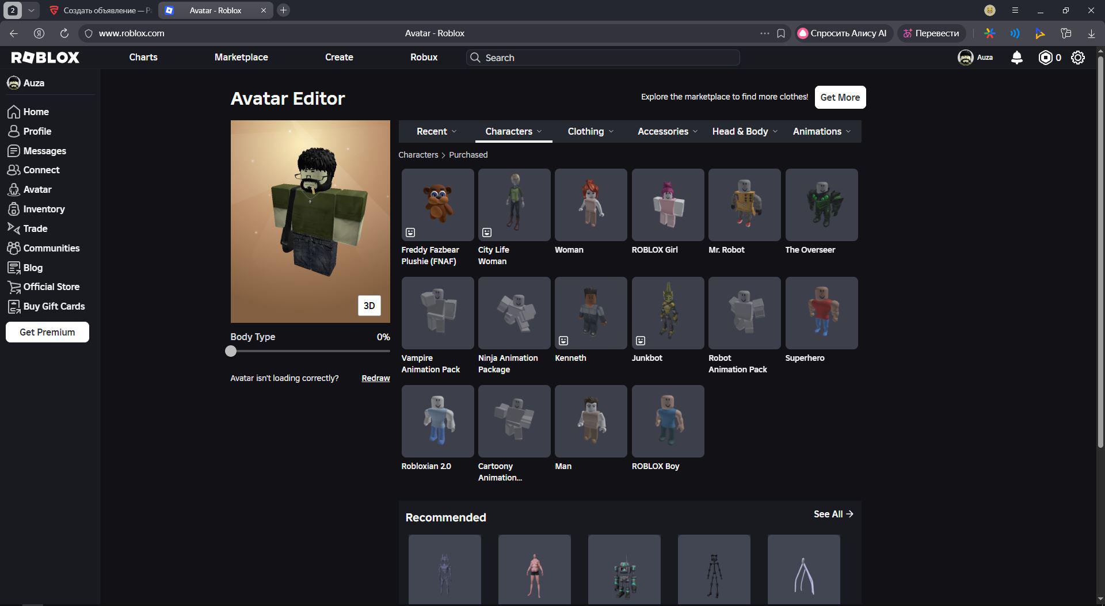The image size is (1105, 606).
Task: Open the Communities sidebar icon
Action: point(14,248)
